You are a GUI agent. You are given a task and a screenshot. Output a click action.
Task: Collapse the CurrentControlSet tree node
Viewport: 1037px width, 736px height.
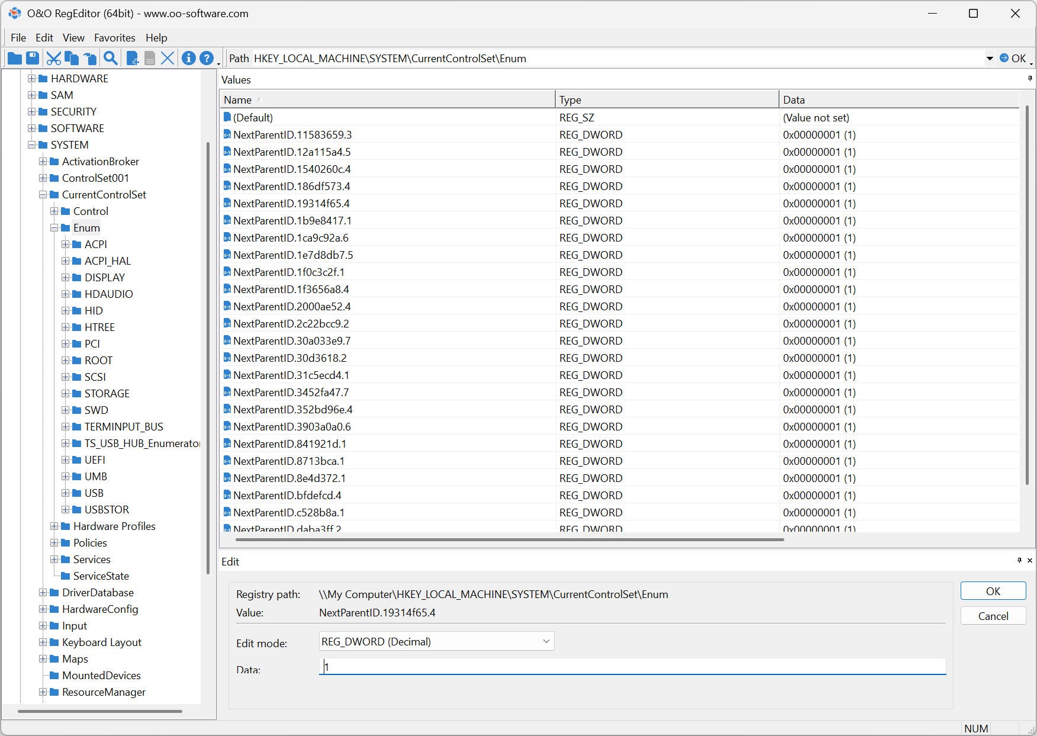43,195
